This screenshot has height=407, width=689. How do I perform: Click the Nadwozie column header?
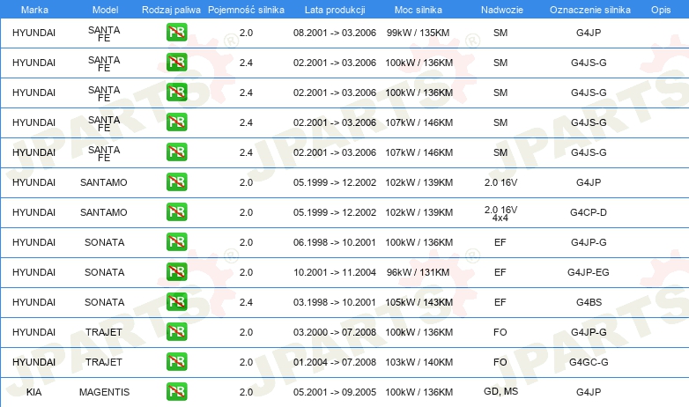[x=502, y=10]
